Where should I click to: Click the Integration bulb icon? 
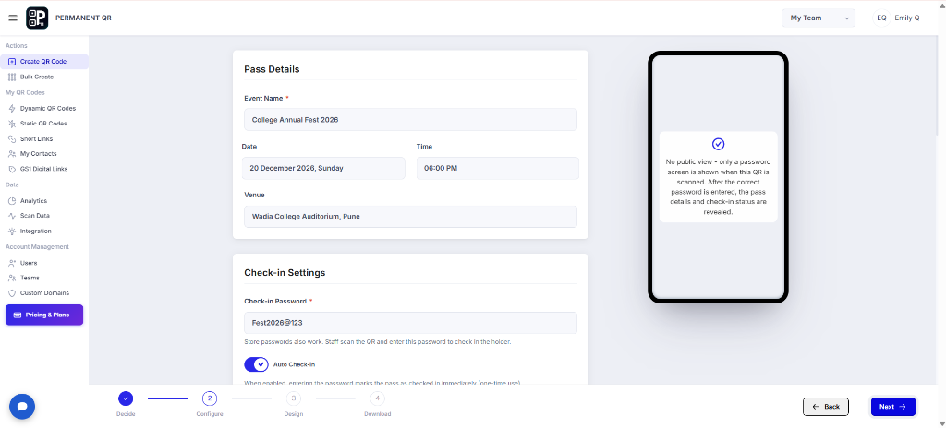12,231
